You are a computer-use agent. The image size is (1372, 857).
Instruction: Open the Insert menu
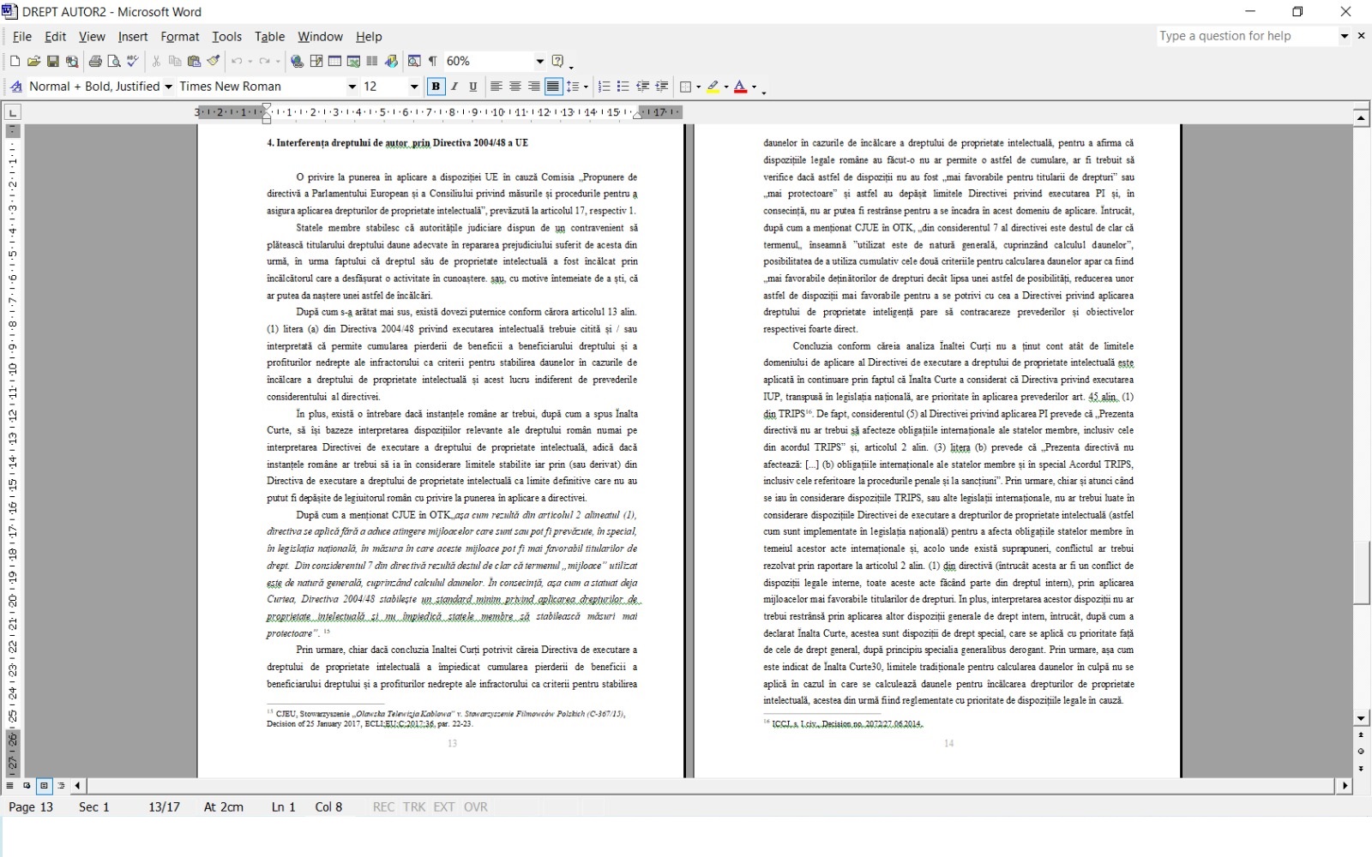tap(133, 37)
